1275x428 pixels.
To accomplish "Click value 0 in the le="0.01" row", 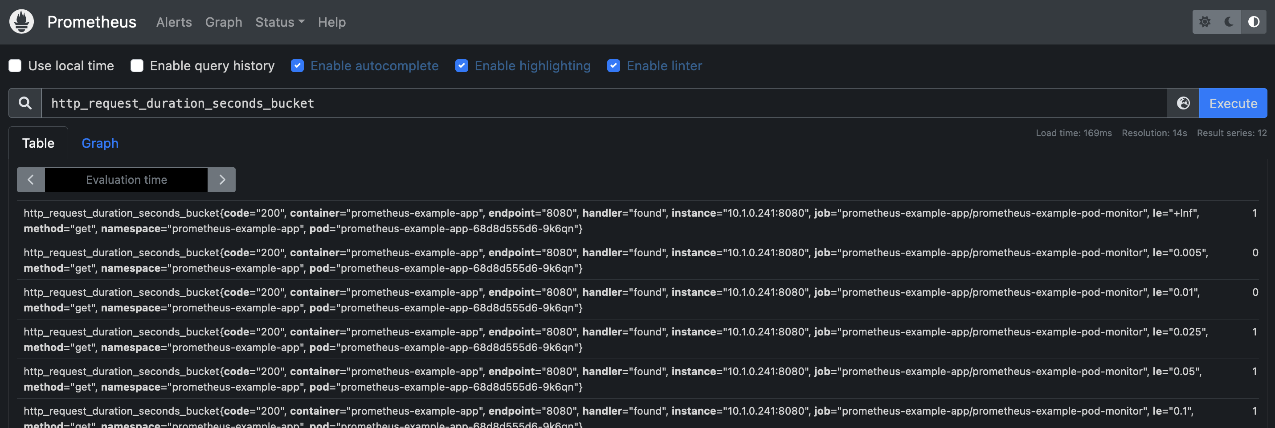I will [x=1255, y=292].
